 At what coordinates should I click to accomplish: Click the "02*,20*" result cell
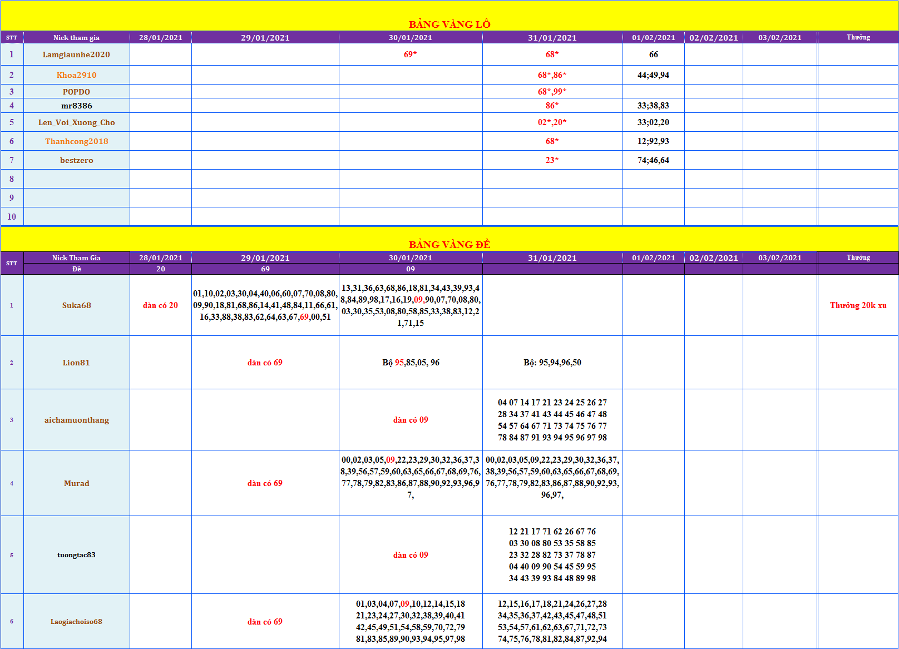pos(552,122)
